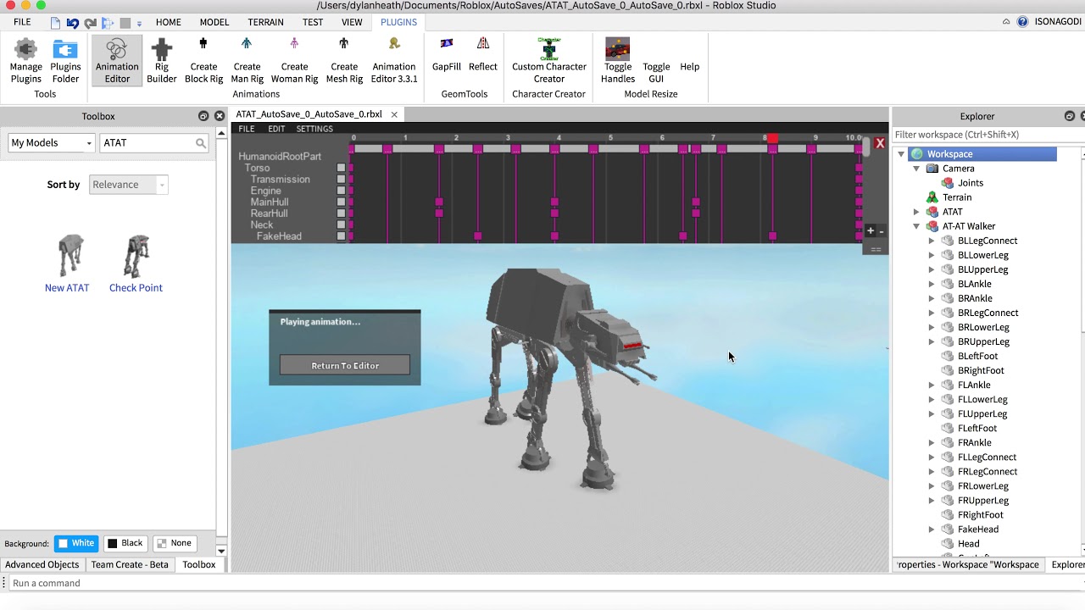Switch to Team Create - Beta tab

point(130,564)
